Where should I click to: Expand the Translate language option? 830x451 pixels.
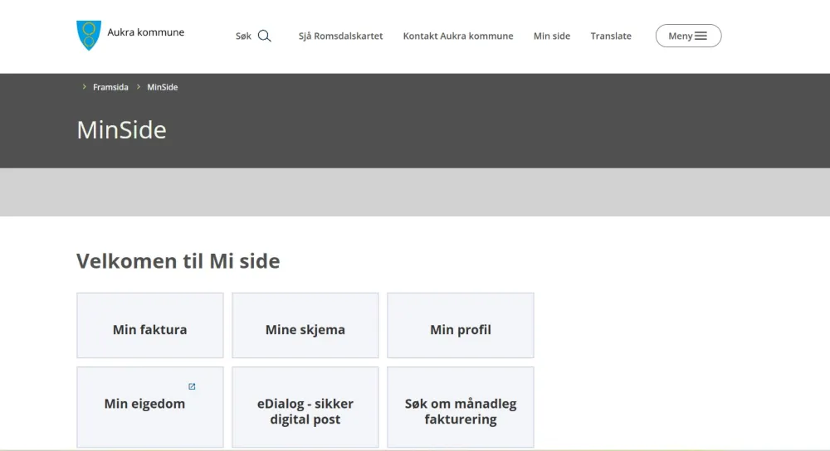(x=611, y=36)
